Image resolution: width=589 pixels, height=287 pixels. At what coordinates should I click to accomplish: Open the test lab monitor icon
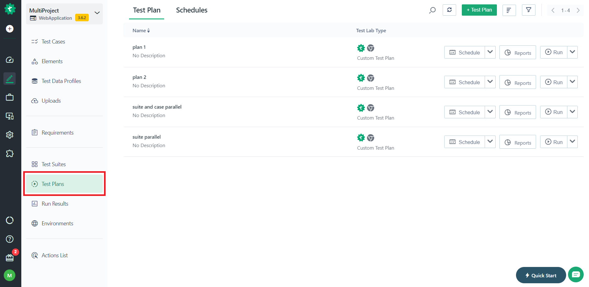pyautogui.click(x=10, y=116)
